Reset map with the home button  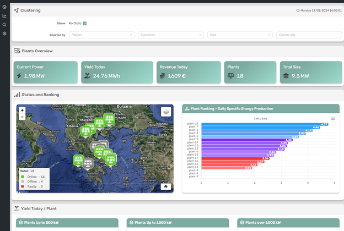[165, 186]
